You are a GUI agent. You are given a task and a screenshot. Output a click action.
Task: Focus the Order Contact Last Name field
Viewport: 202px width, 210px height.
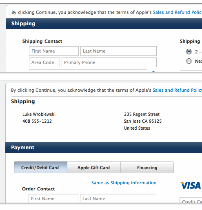pyautogui.click(x=118, y=199)
